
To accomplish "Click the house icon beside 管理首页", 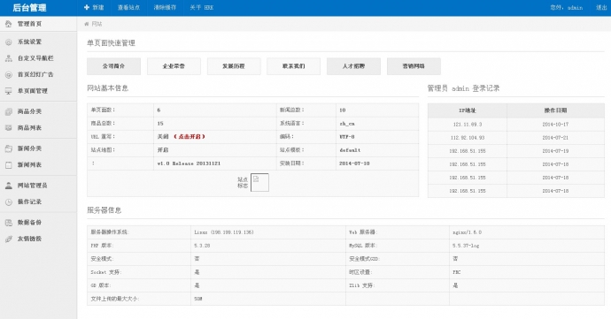I will point(9,24).
